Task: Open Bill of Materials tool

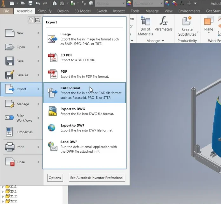Action: point(145,26)
